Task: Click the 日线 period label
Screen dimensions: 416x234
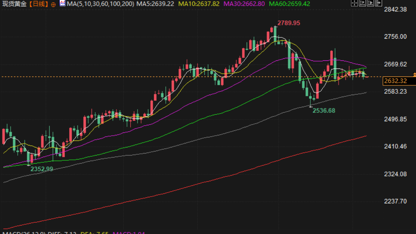Action: (39, 4)
